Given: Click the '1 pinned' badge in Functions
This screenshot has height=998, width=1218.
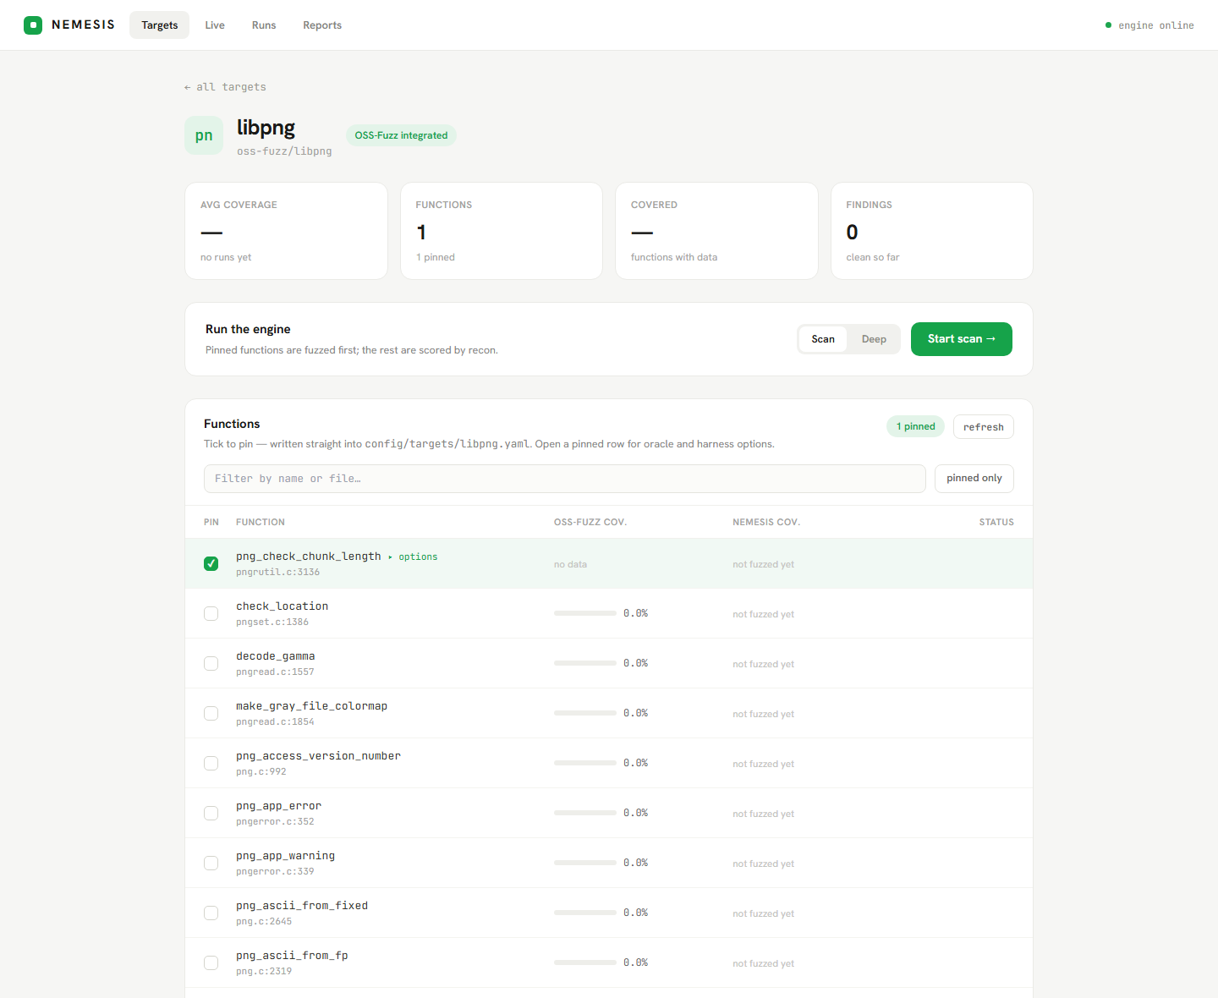Looking at the screenshot, I should tap(915, 426).
